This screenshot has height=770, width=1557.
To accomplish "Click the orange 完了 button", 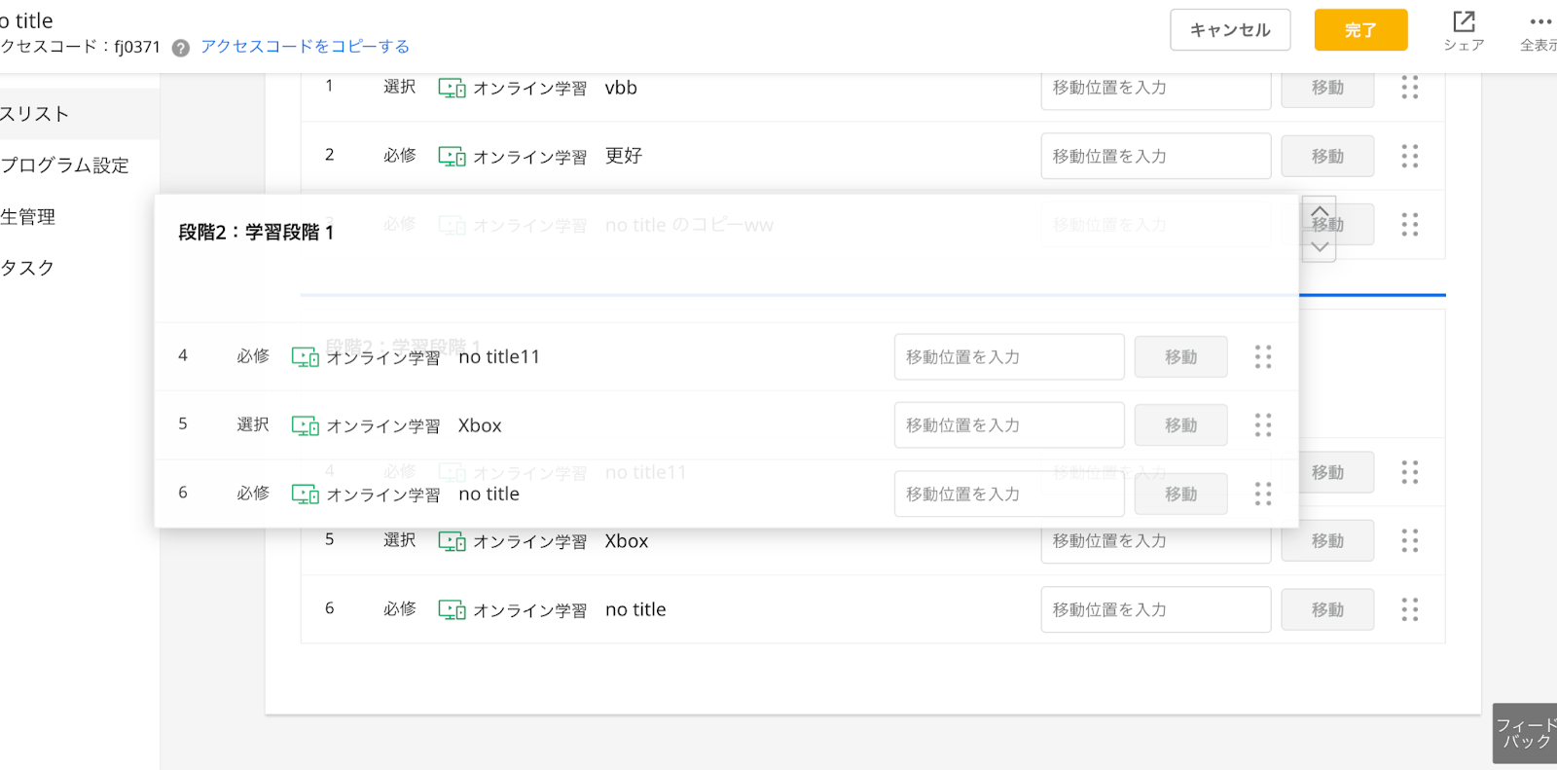I will [x=1360, y=30].
